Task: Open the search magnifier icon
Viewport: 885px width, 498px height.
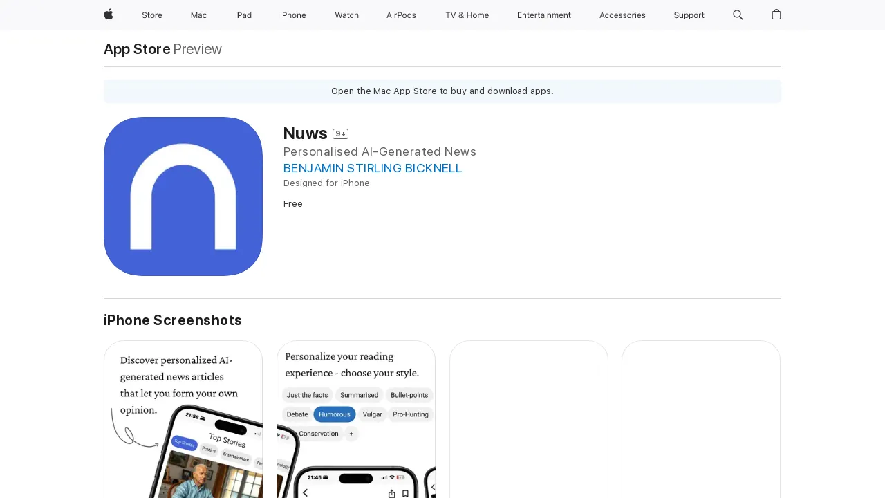Action: pos(738,15)
